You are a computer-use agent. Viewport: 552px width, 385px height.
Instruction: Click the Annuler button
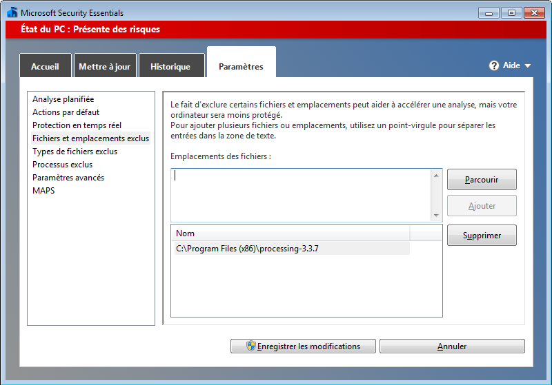click(452, 346)
